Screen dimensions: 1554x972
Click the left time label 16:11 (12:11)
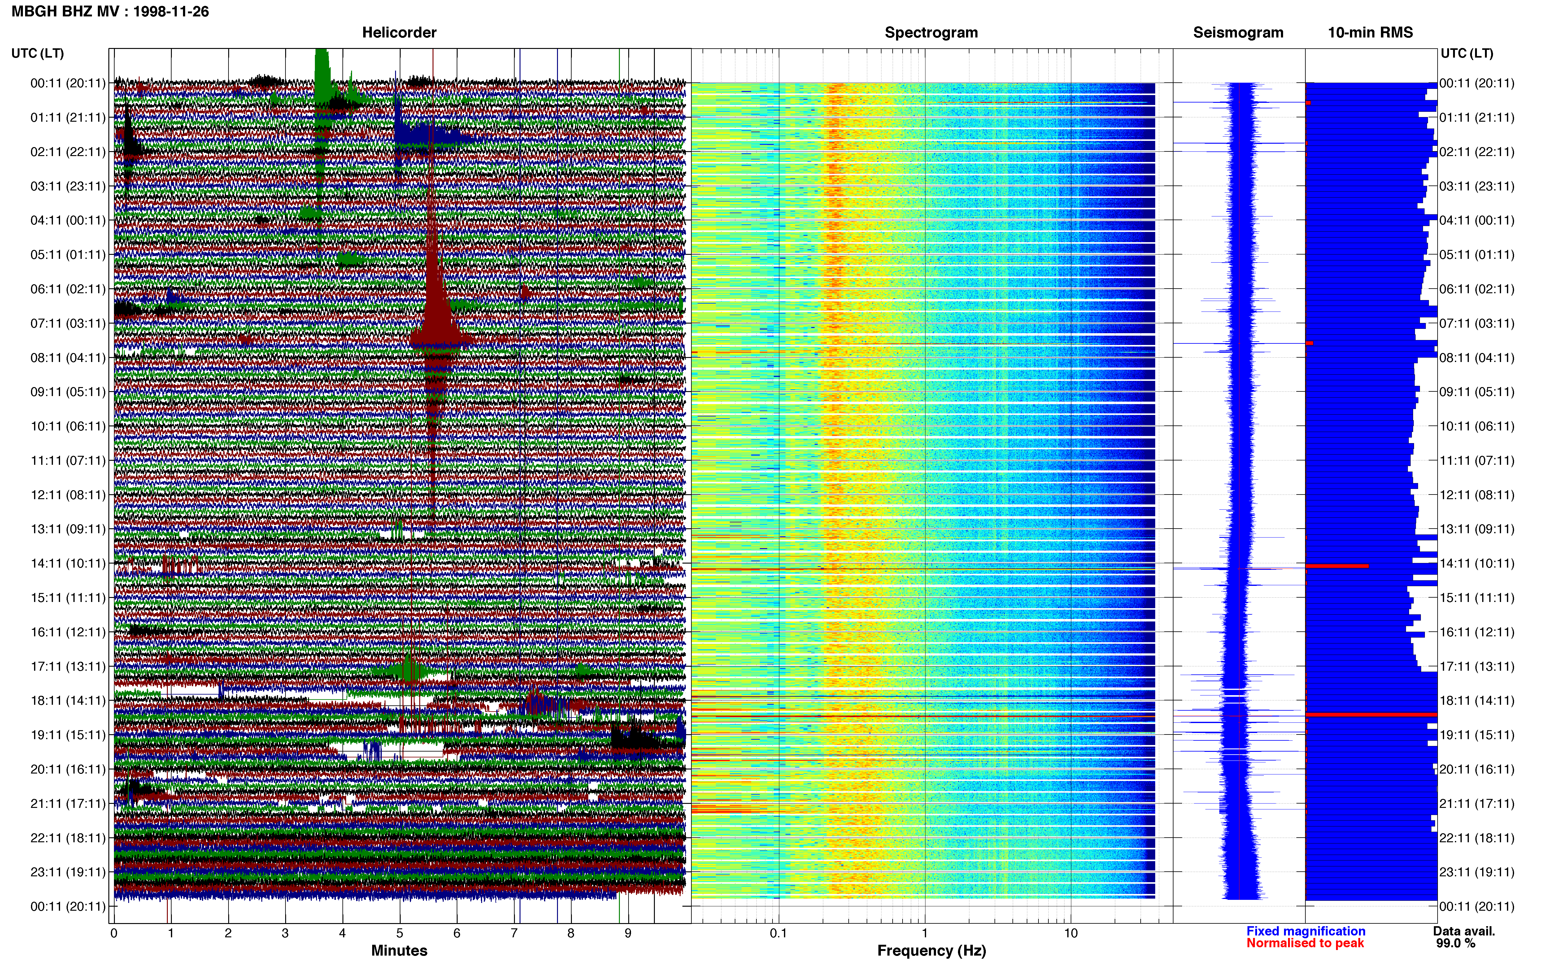(68, 632)
